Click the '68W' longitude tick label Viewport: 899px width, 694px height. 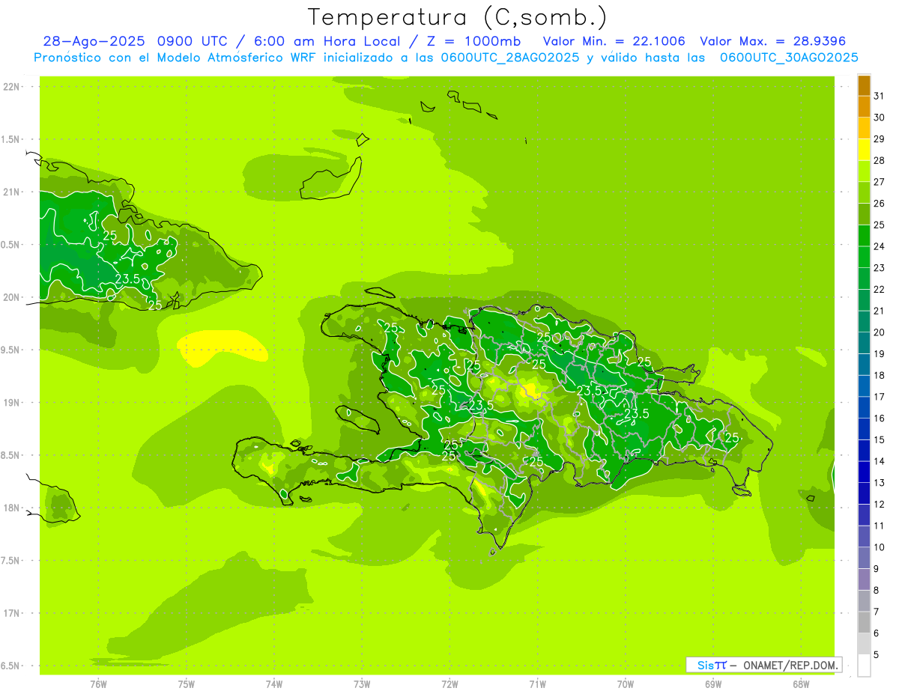pos(801,684)
